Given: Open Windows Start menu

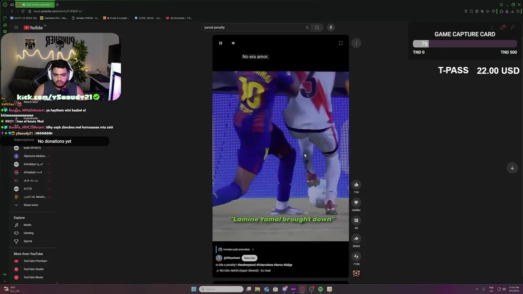Looking at the screenshot, I should (194, 289).
